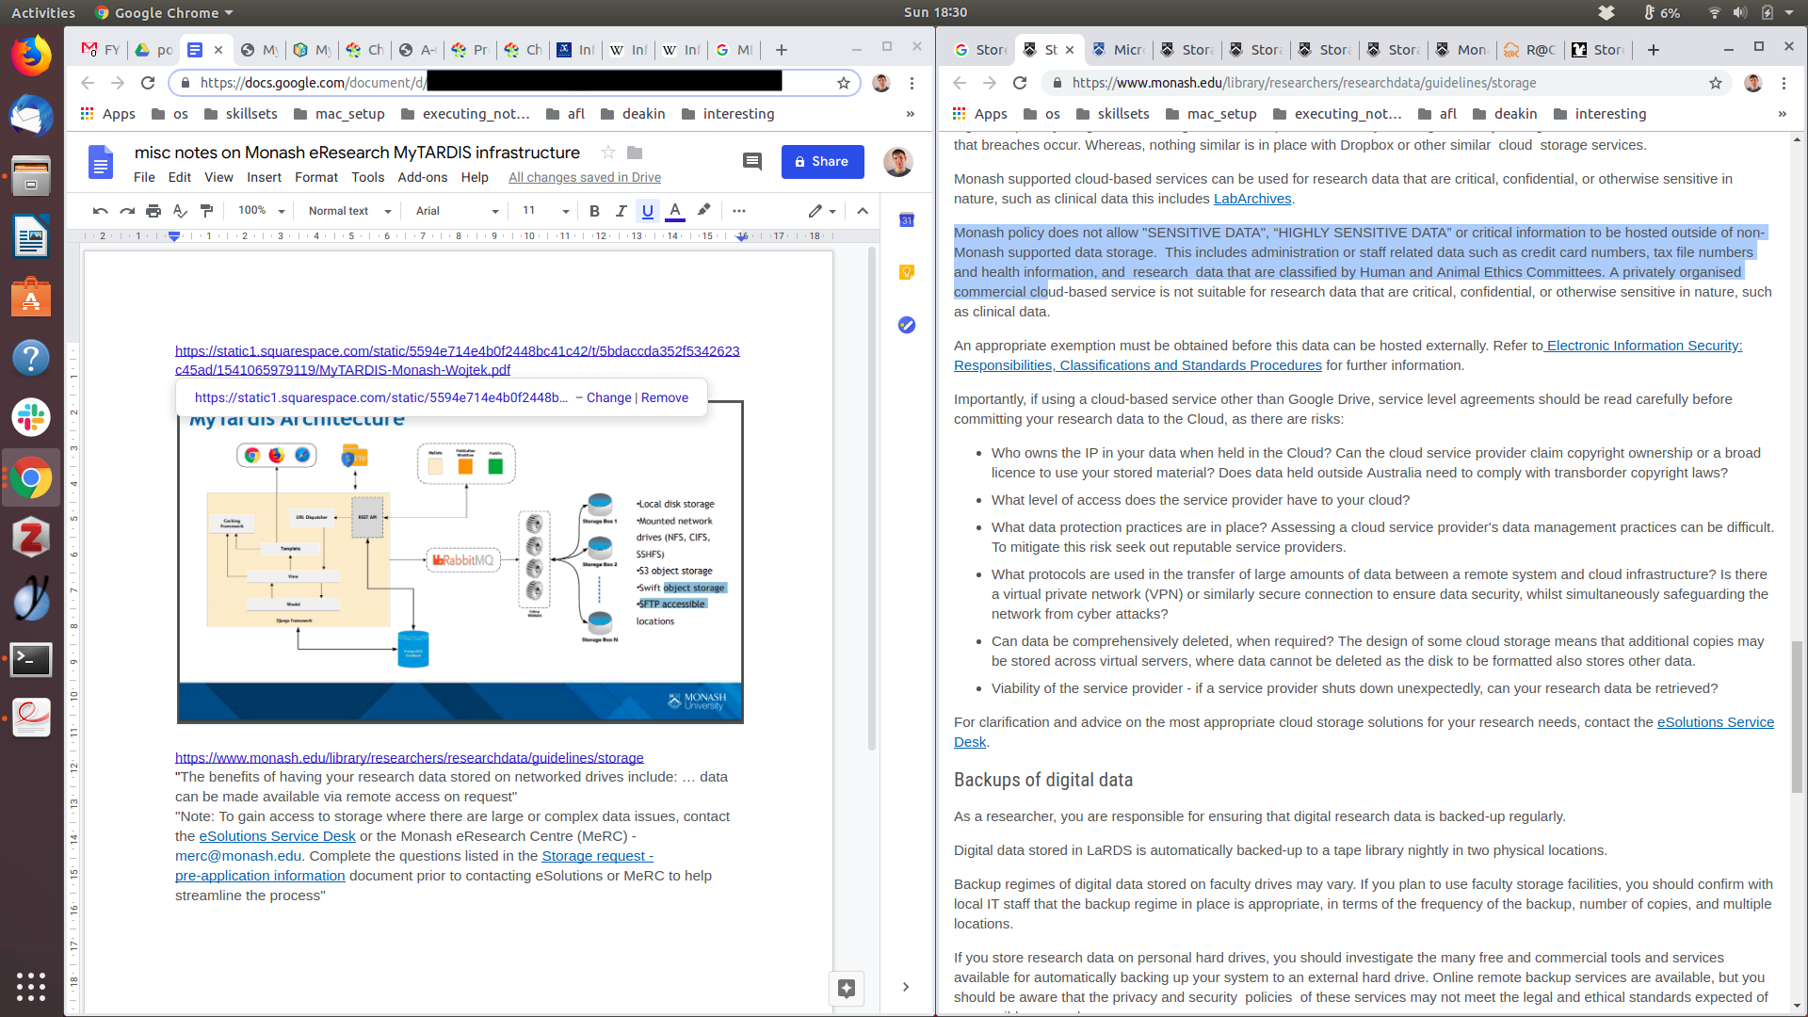This screenshot has height=1017, width=1808.
Task: Open the comment history icon
Action: (x=751, y=161)
